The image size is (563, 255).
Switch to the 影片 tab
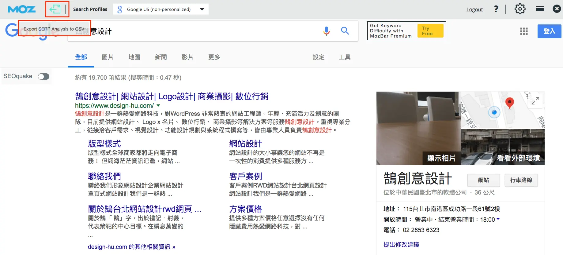[x=187, y=57]
